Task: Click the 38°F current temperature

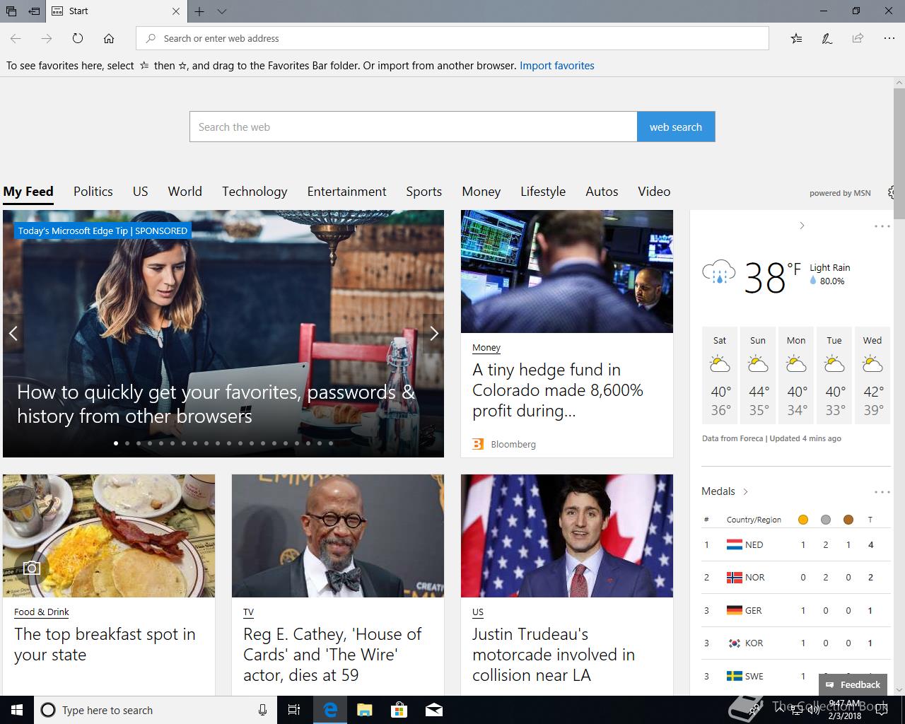Action: pyautogui.click(x=772, y=277)
